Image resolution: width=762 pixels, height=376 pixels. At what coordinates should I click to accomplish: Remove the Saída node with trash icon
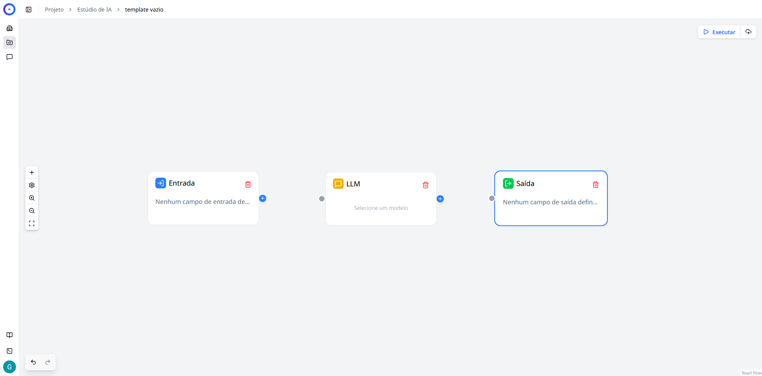pos(596,185)
